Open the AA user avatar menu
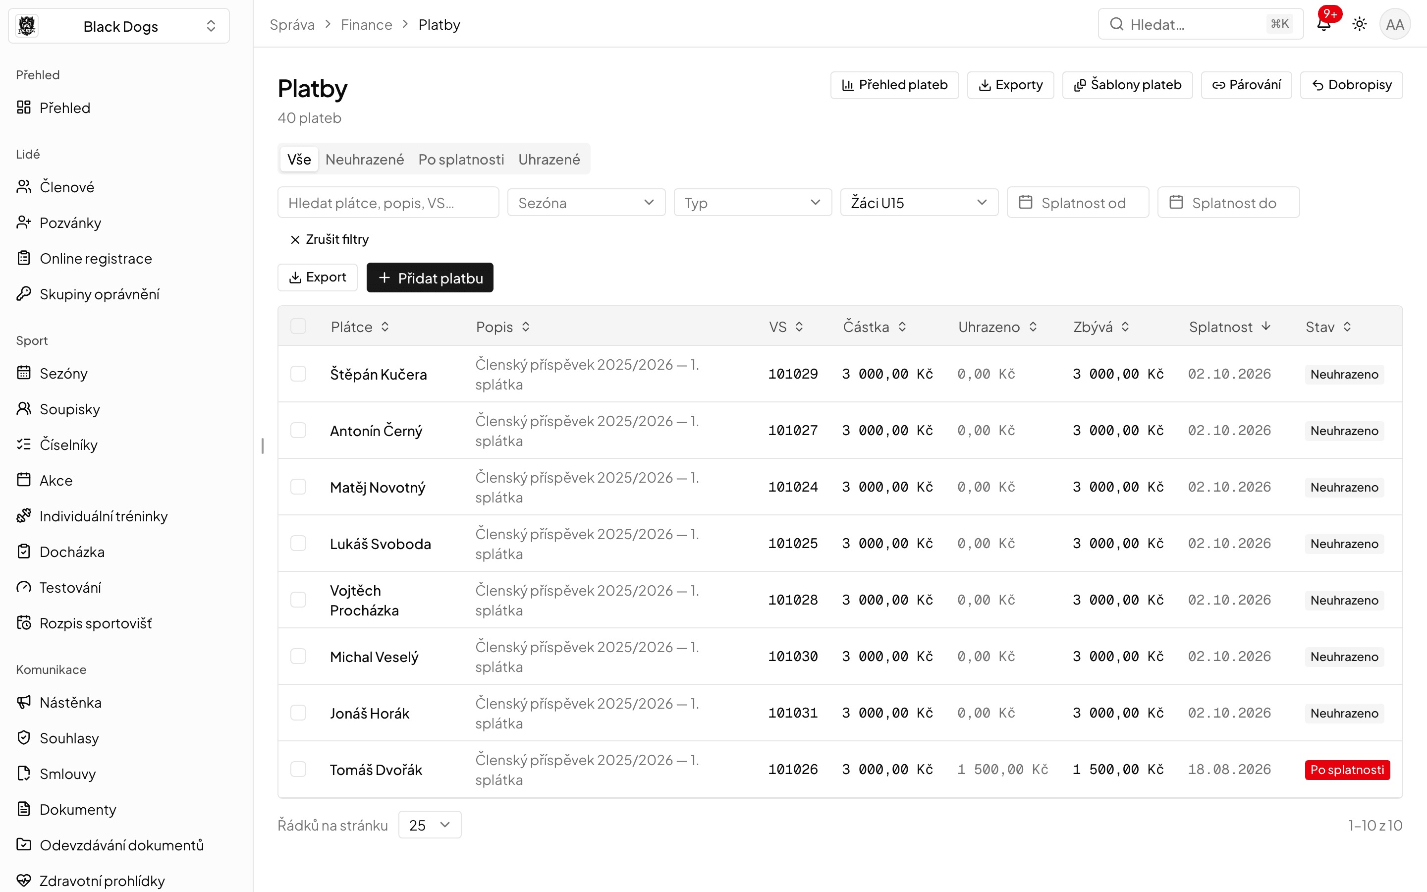The height and width of the screenshot is (892, 1427). (1395, 24)
